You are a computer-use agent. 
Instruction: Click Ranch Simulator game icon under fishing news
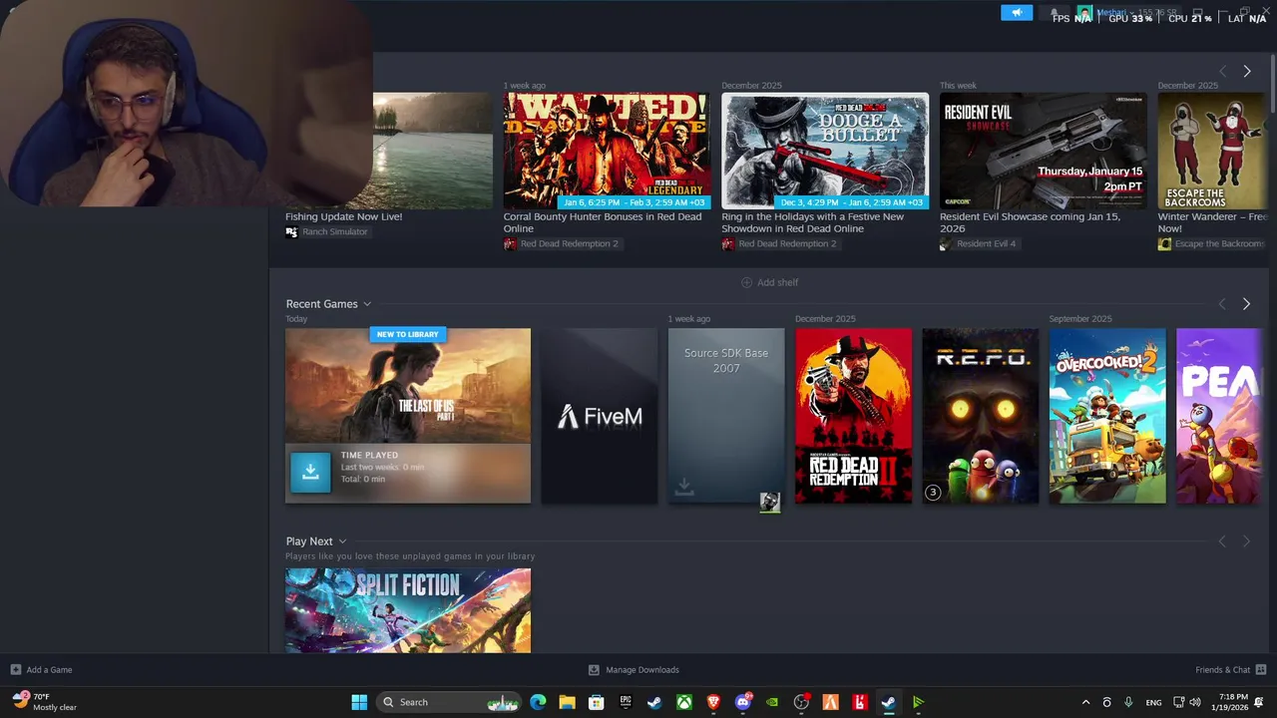[291, 231]
